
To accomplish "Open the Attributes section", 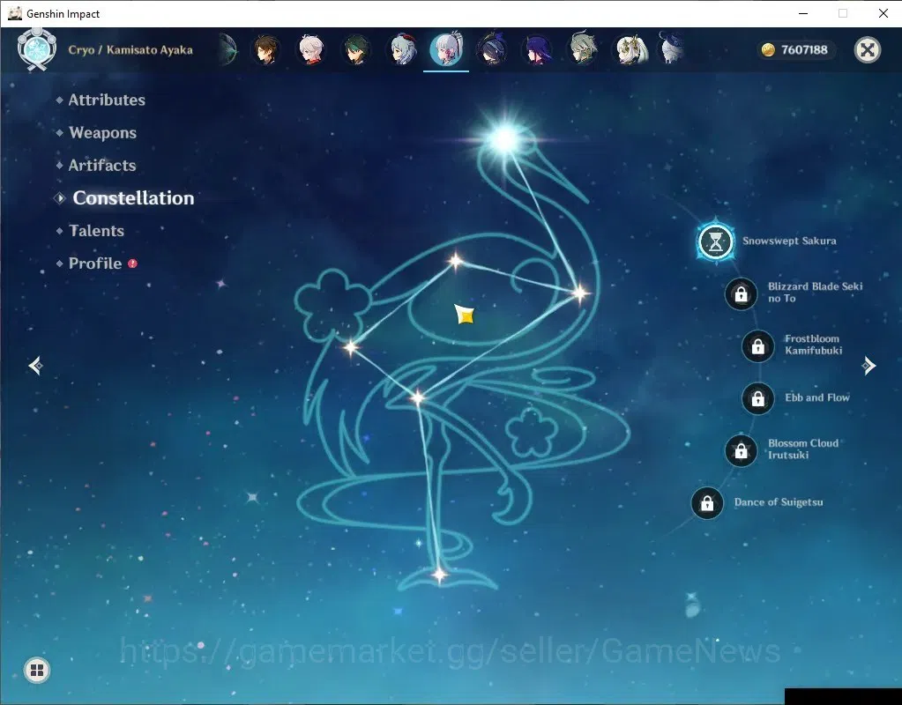I will tap(107, 100).
